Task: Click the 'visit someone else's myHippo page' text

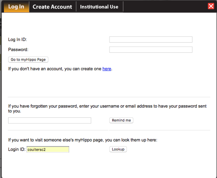Action: point(83,140)
